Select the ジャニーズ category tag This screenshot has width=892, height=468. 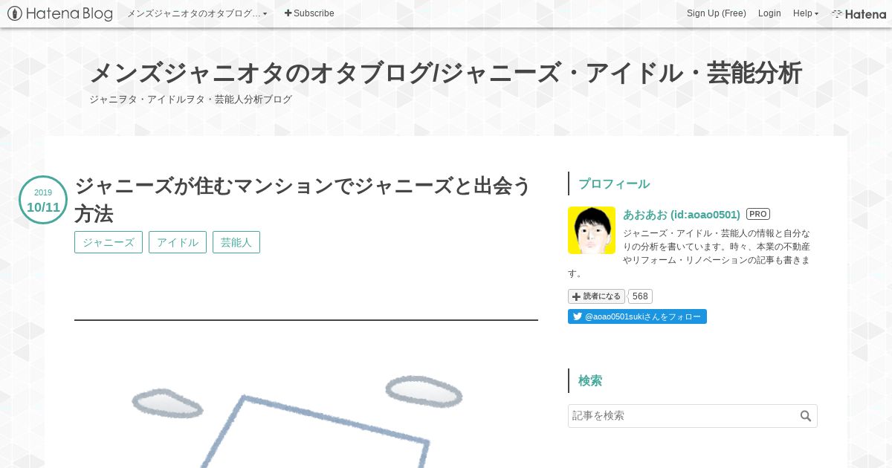(x=109, y=242)
